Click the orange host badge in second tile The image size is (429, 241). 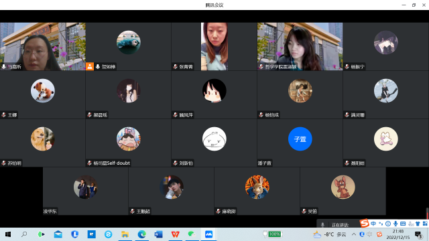90,66
